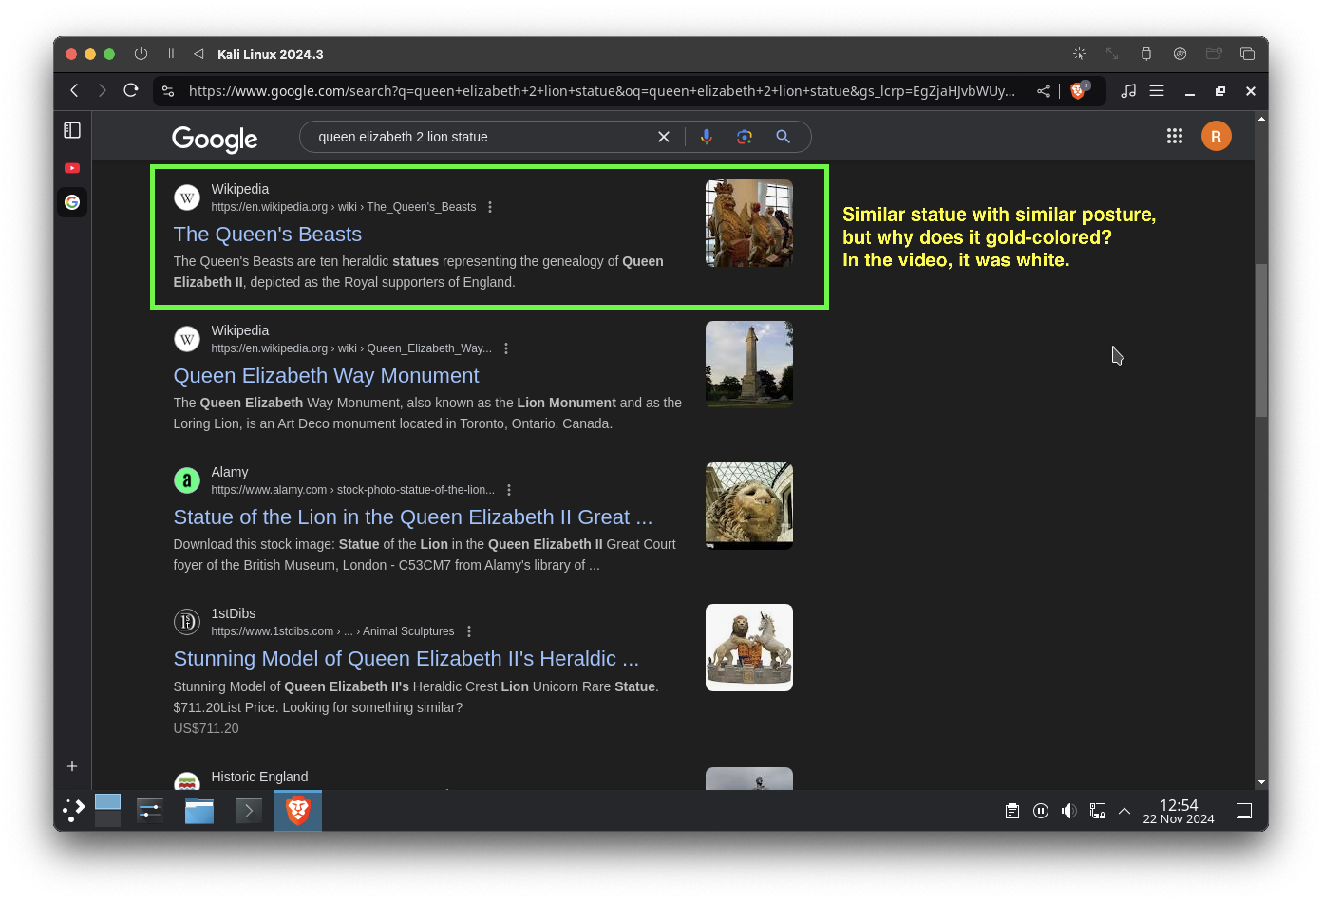
Task: Click The Queen's Beasts result thumbnail
Action: pos(748,224)
